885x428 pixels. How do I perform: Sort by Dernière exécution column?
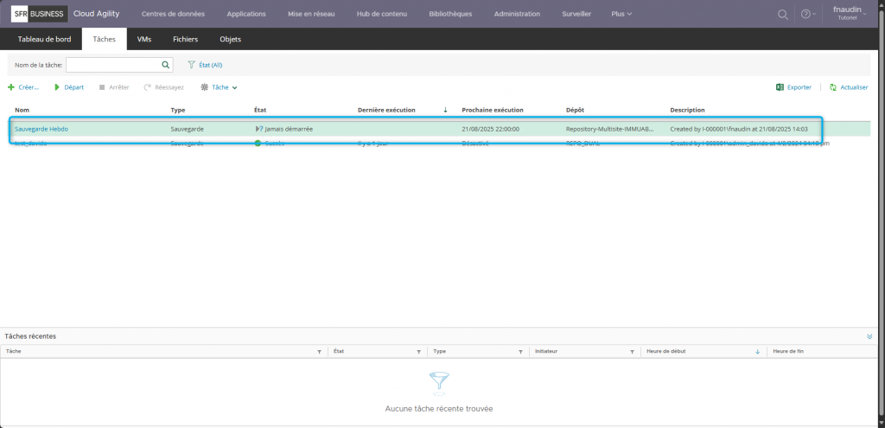coord(386,110)
